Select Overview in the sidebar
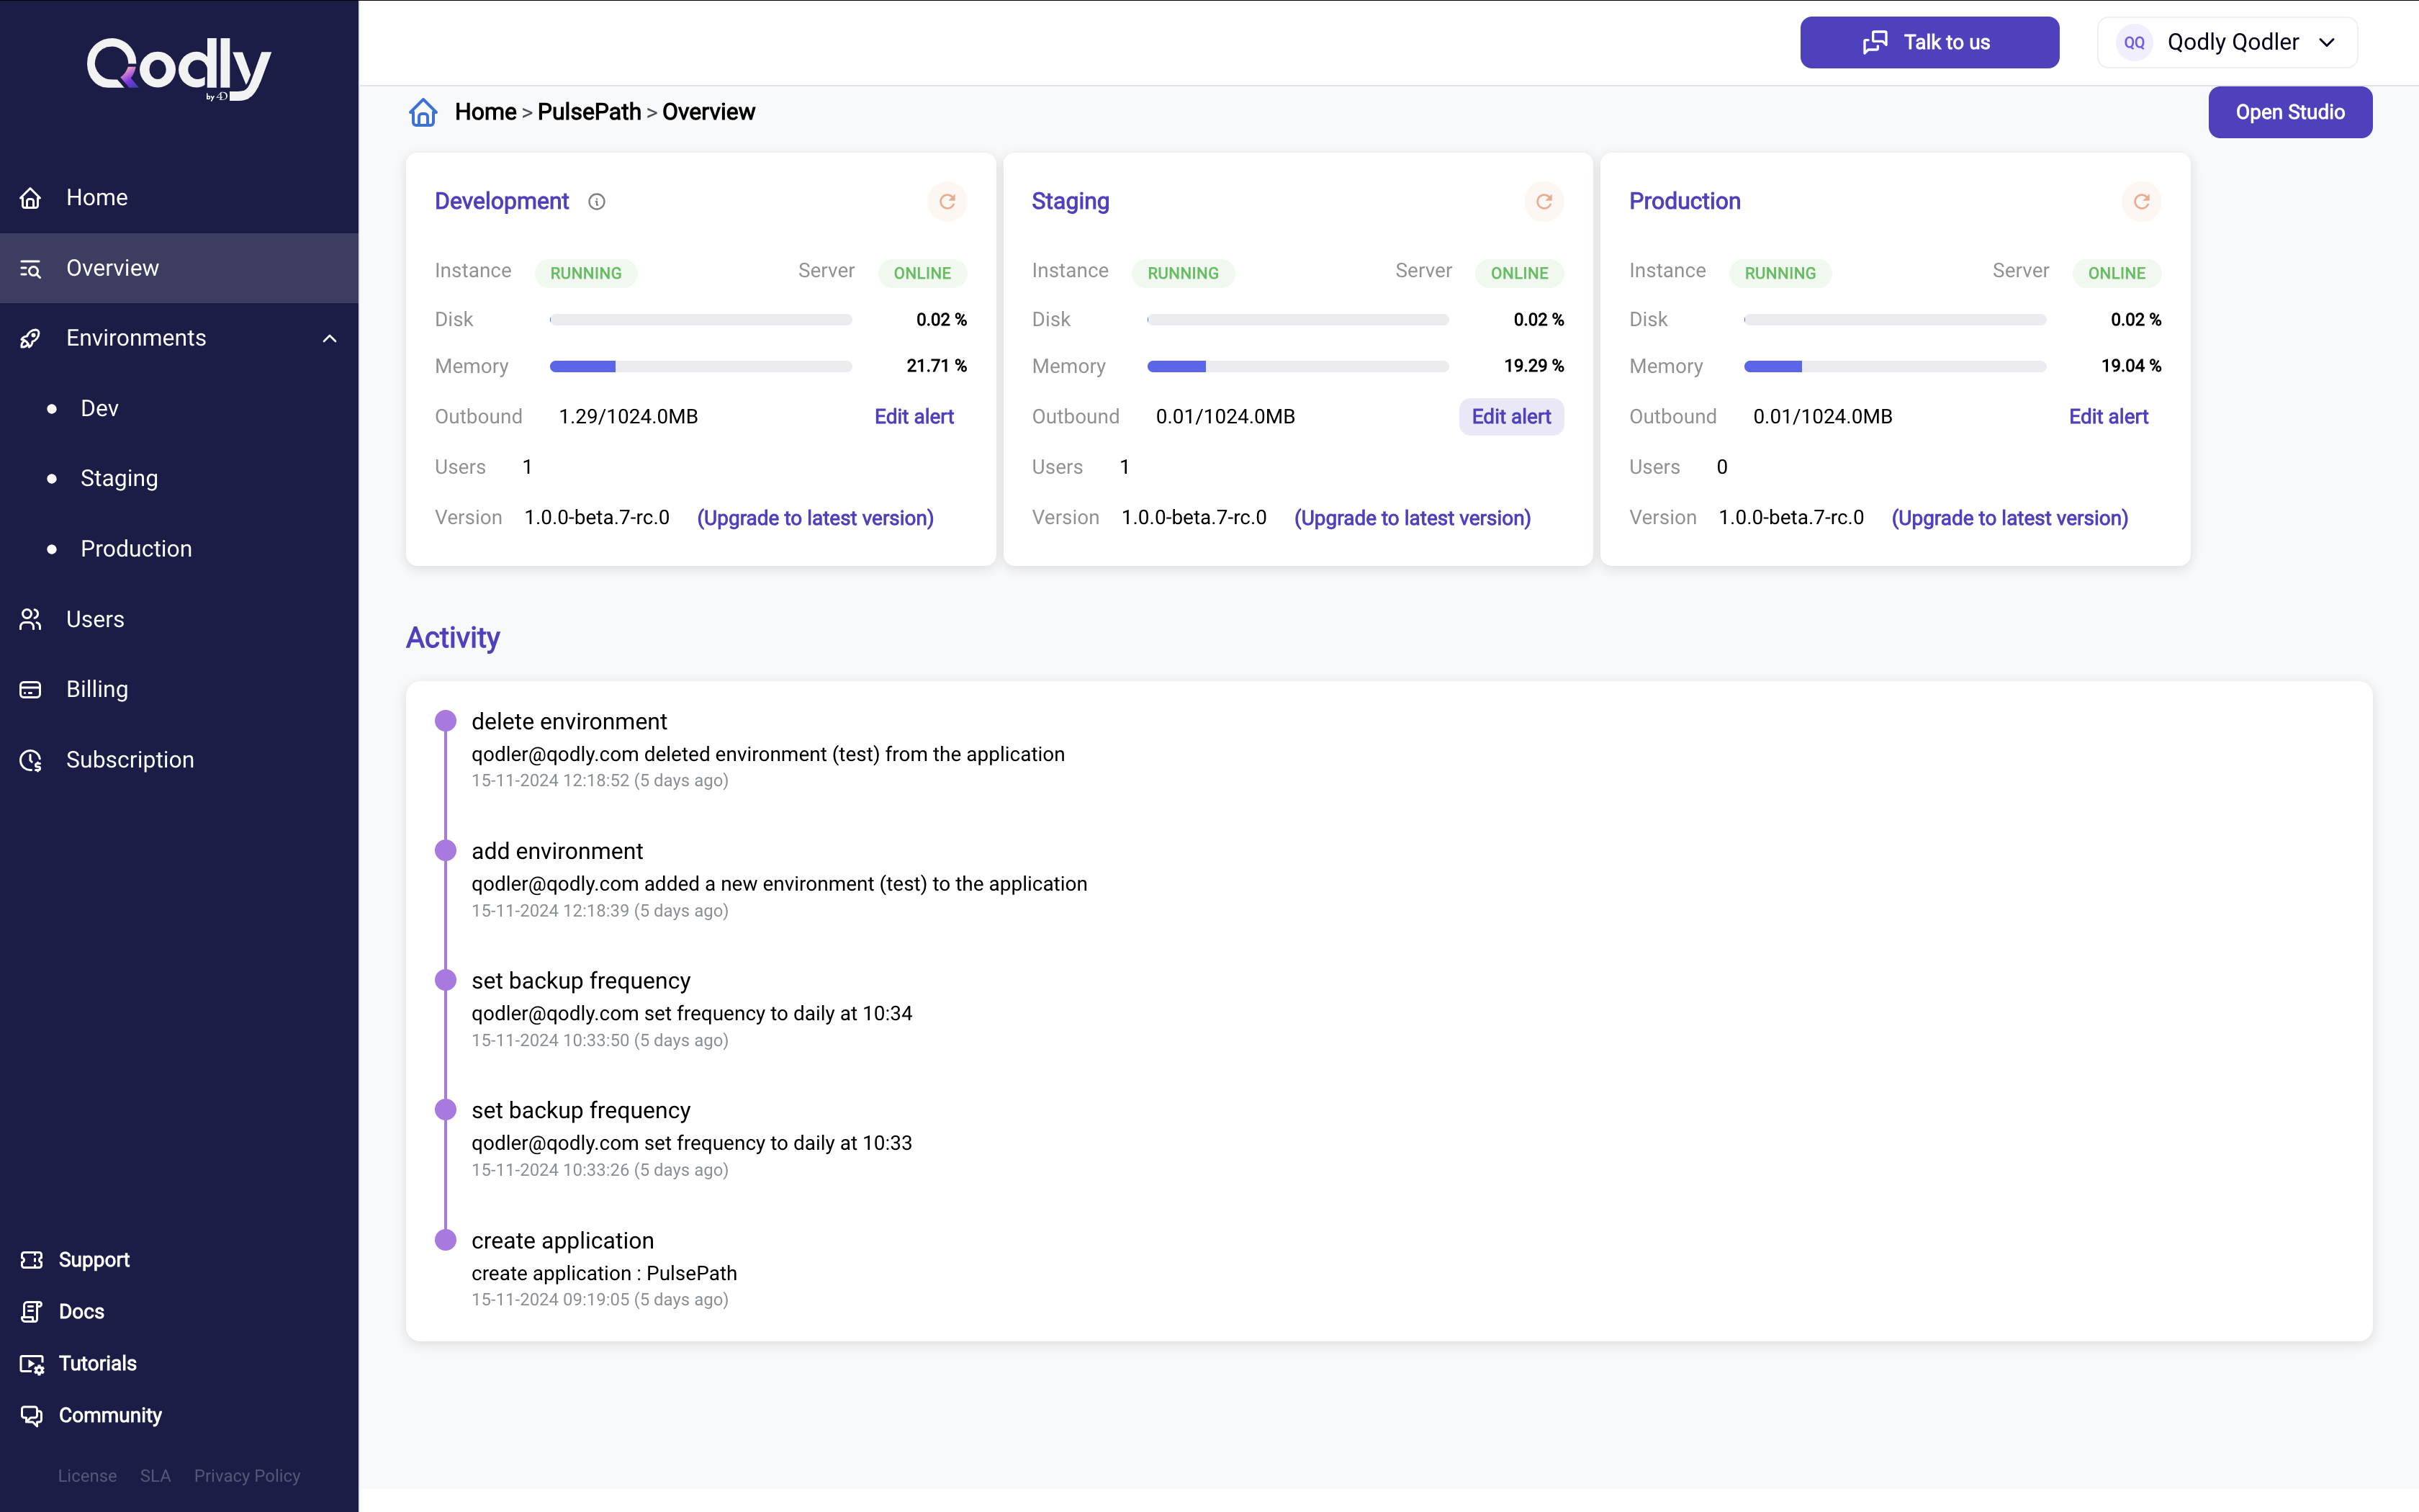2419x1512 pixels. point(179,268)
